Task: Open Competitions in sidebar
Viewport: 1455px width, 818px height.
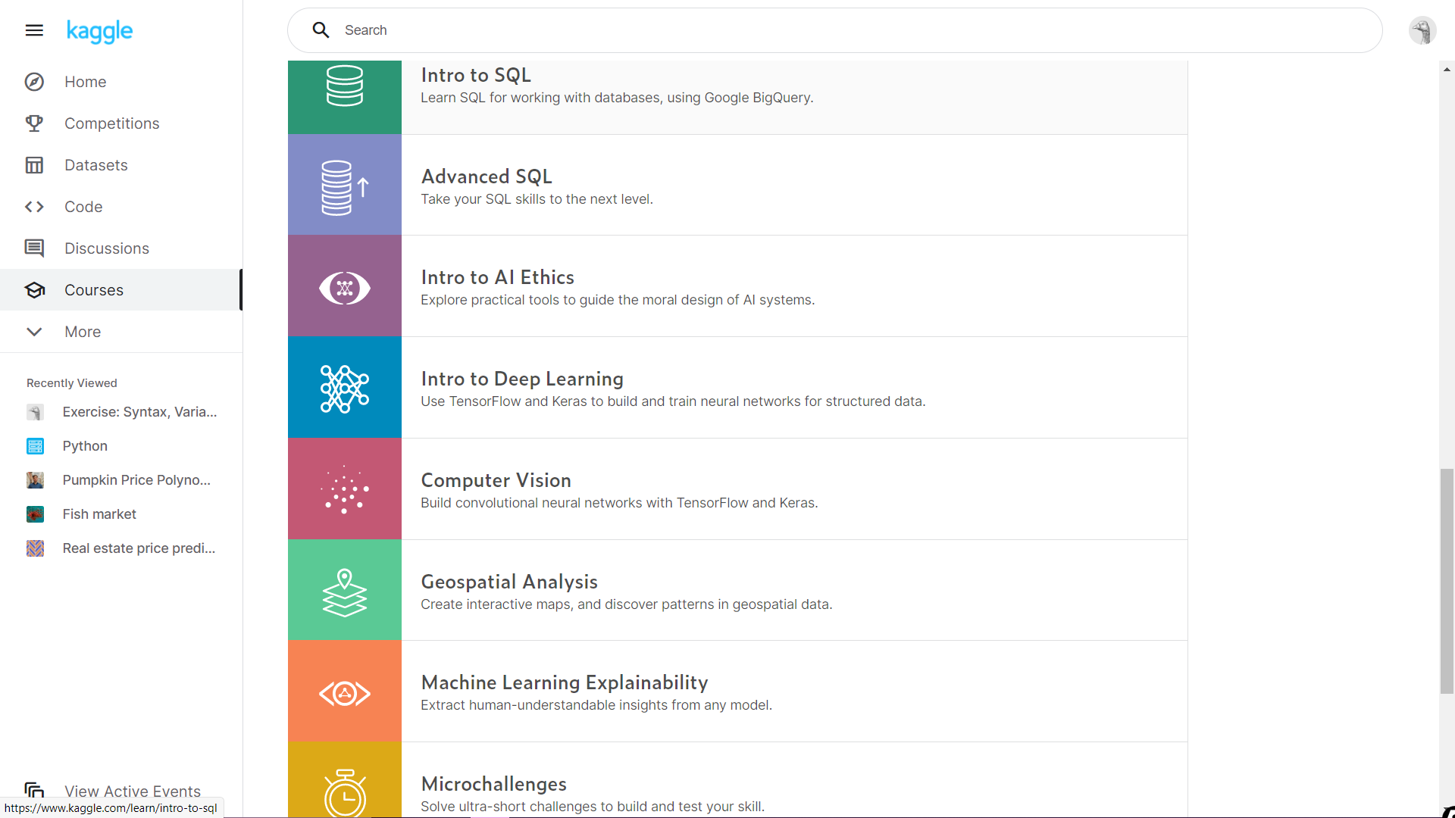Action: [x=121, y=123]
